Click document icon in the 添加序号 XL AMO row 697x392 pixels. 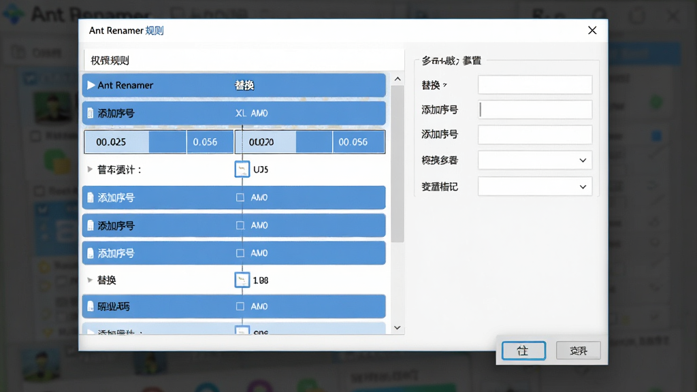(x=91, y=114)
